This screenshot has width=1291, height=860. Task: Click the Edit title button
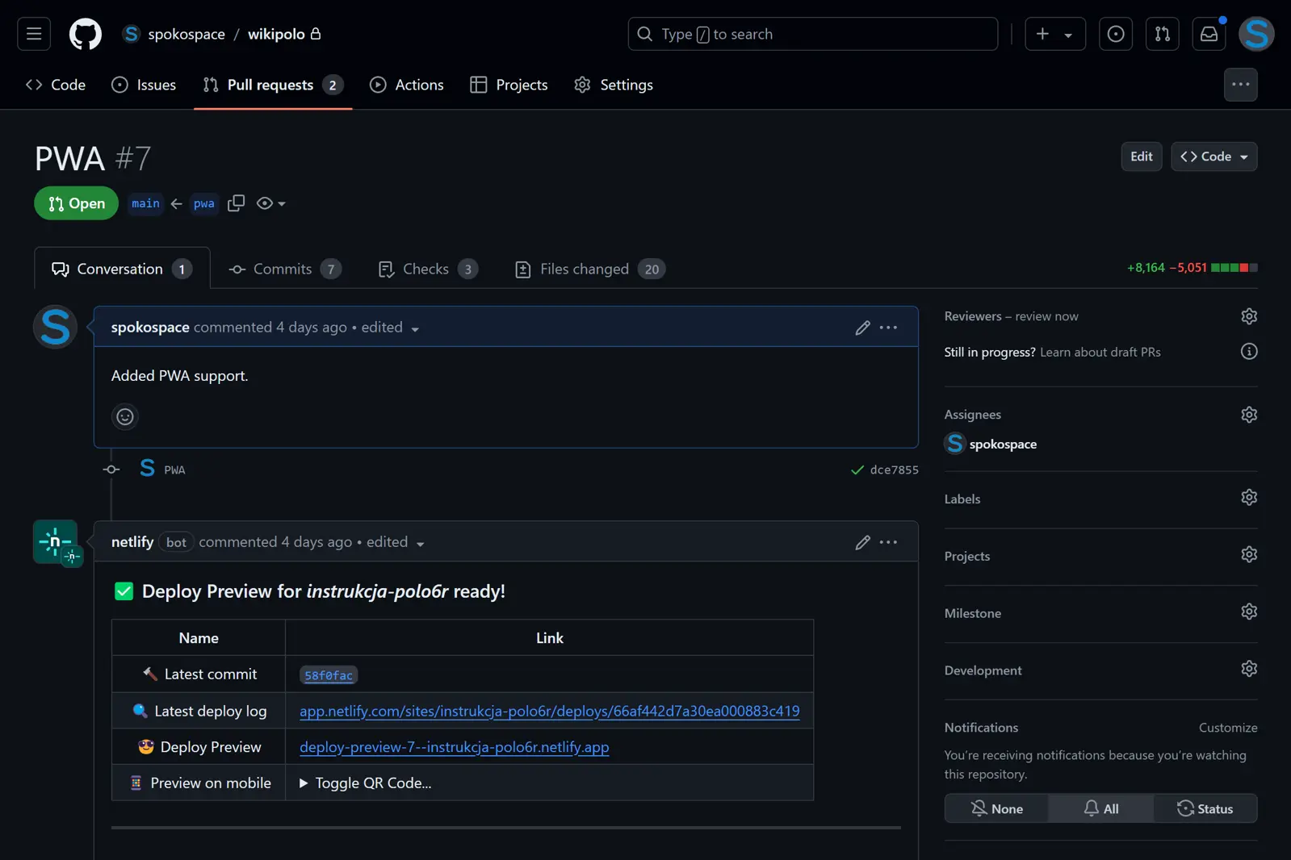coord(1141,157)
